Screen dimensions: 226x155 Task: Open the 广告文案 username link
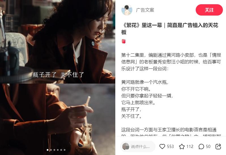click(145, 10)
